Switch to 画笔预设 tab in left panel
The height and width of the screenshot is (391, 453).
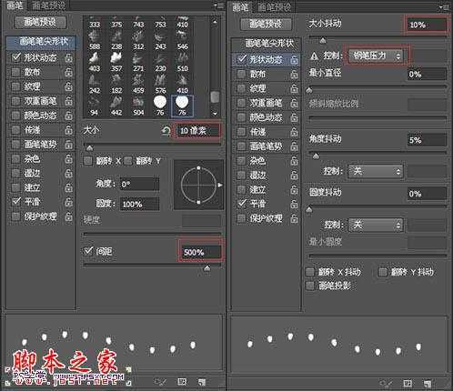coord(48,5)
